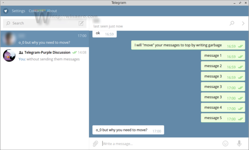Open the window menu in title bar
The width and height of the screenshot is (249, 150).
tap(3, 3)
